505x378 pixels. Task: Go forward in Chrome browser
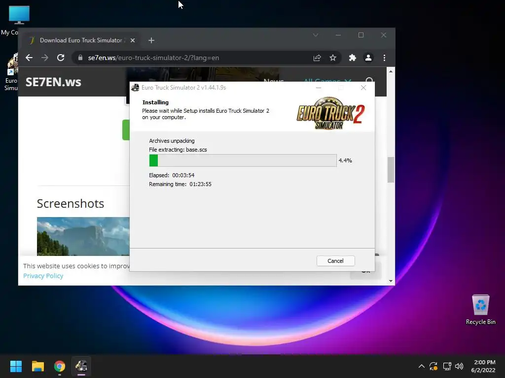click(45, 58)
